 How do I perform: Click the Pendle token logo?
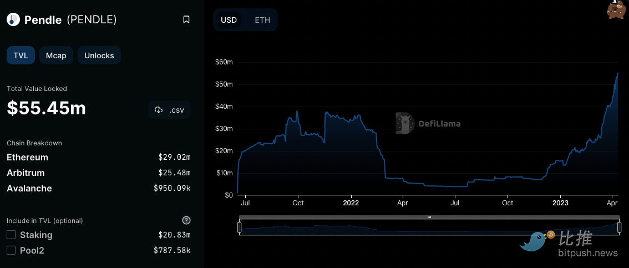(13, 19)
